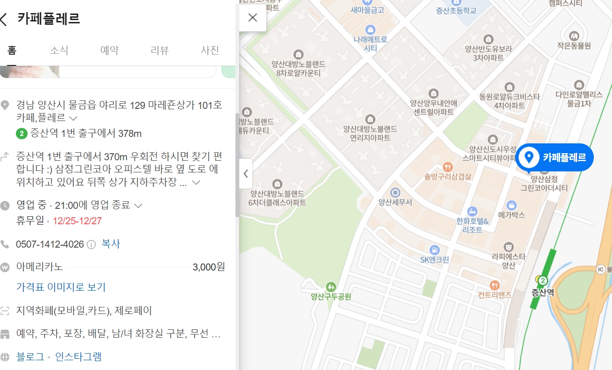Close the place detail panel with X

(253, 18)
